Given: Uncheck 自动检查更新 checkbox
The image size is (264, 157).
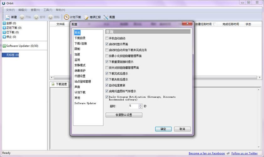Looking at the screenshot, I should (x=107, y=85).
